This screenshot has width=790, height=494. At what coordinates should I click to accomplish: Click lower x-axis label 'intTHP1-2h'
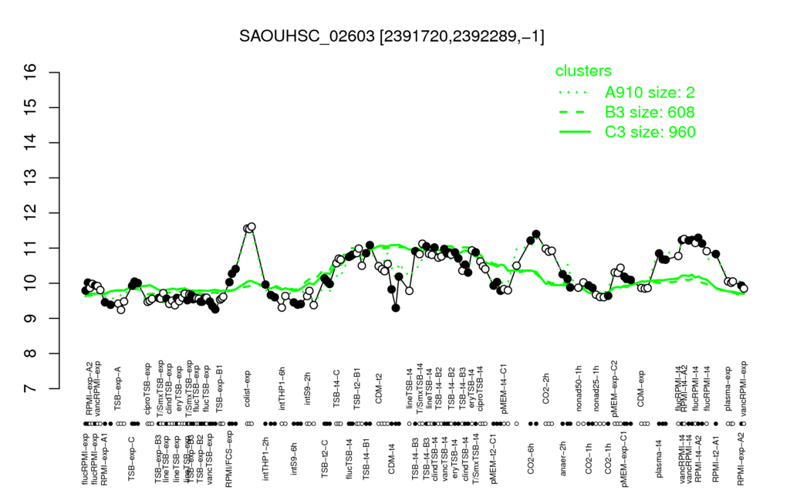265,457
